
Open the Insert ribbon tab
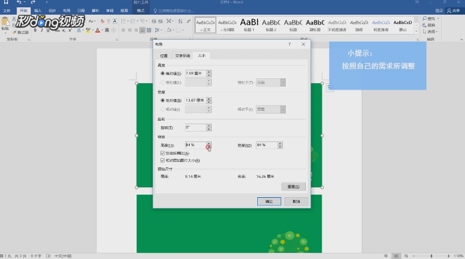38,11
